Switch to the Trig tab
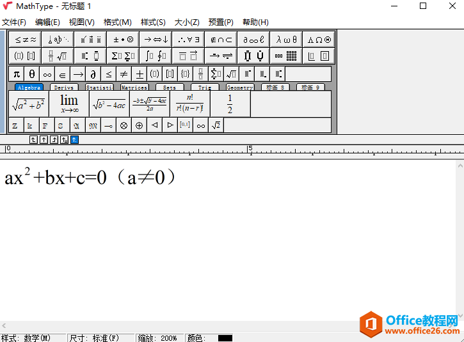This screenshot has height=342, width=464. (205, 88)
